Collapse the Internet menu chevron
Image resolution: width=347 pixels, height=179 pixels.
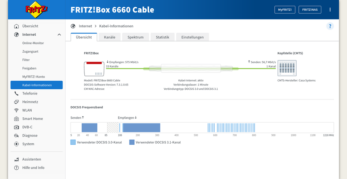tap(59, 35)
